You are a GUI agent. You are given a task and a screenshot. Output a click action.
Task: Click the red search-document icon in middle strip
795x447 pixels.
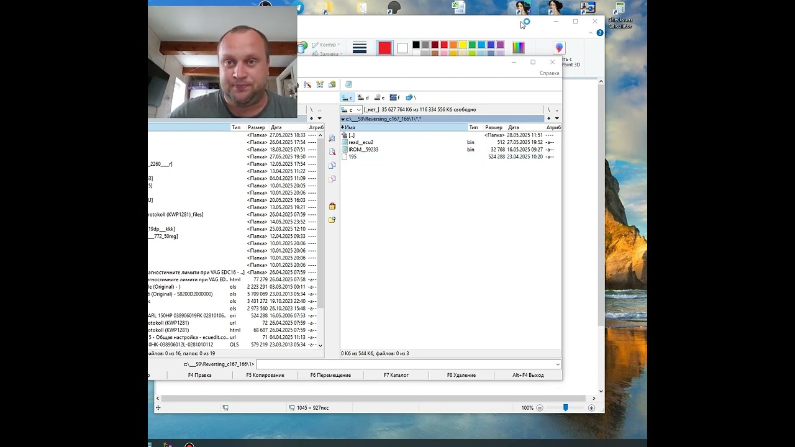pyautogui.click(x=332, y=151)
